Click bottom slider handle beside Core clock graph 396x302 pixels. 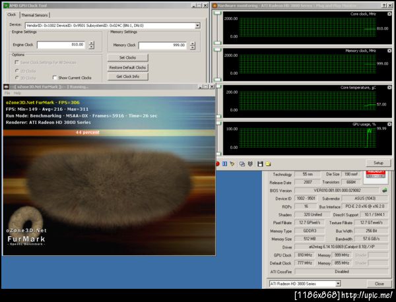(217, 43)
